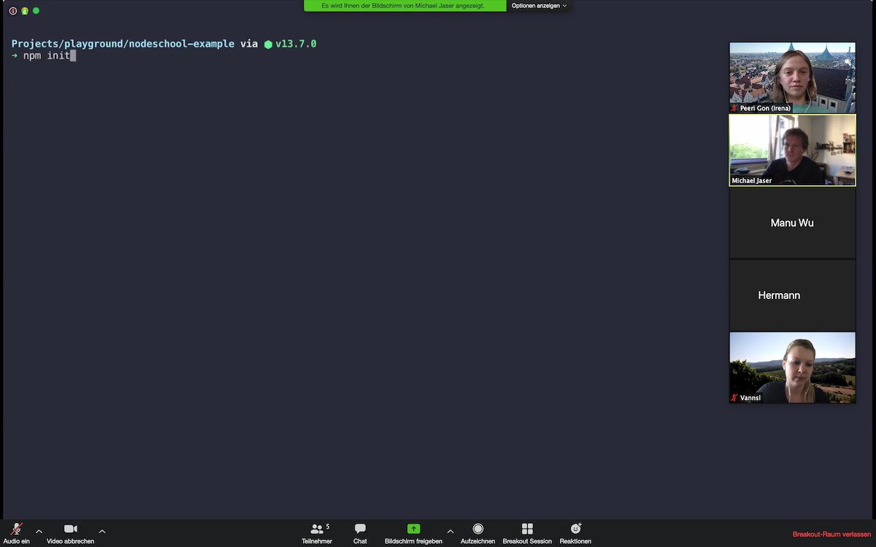Start recording with Aufzeichnen button
The height and width of the screenshot is (547, 876).
click(477, 533)
